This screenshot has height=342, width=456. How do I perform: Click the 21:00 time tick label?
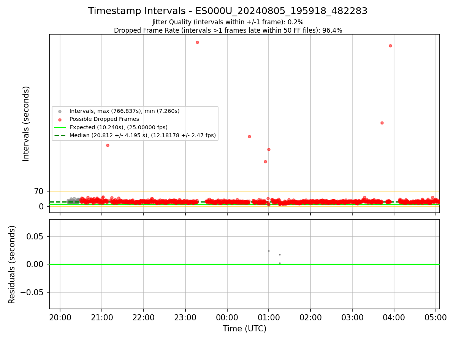tap(102, 317)
